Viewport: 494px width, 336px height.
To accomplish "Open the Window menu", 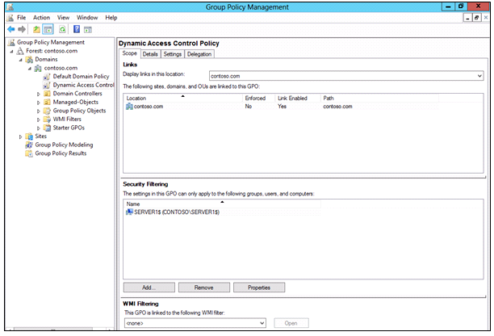I will 87,18.
